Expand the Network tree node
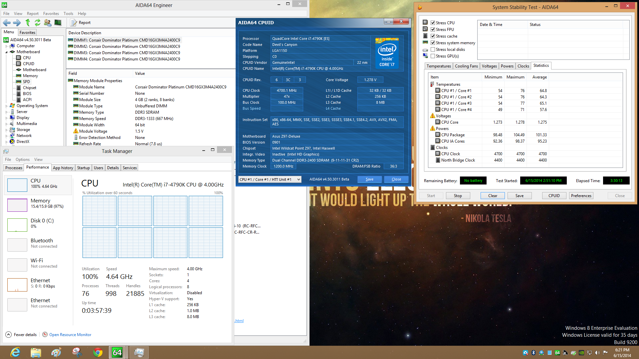Viewport: 639px width, 359px height. click(x=6, y=136)
